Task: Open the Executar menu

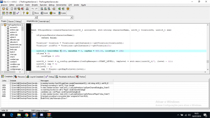Action: coord(43,5)
